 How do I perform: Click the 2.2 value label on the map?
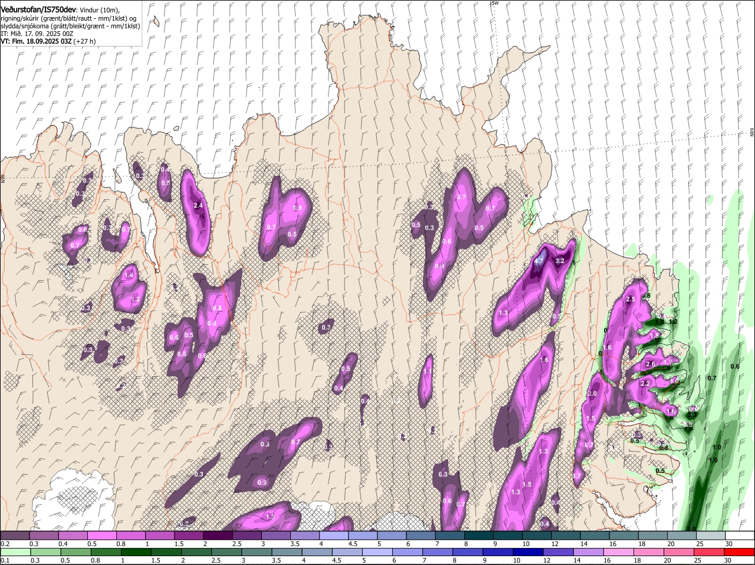(645, 383)
